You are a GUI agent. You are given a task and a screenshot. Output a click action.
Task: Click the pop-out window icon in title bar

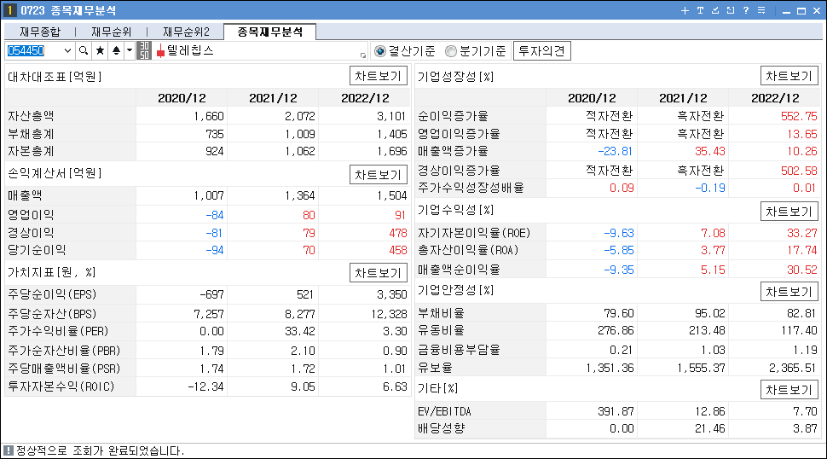coord(731,10)
